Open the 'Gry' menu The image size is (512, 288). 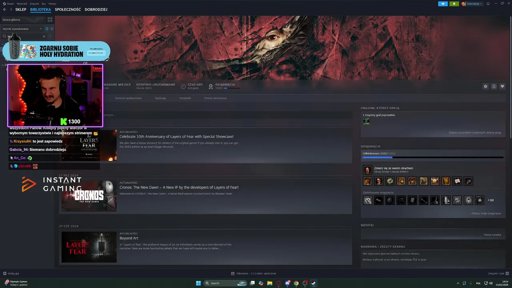pyautogui.click(x=44, y=4)
